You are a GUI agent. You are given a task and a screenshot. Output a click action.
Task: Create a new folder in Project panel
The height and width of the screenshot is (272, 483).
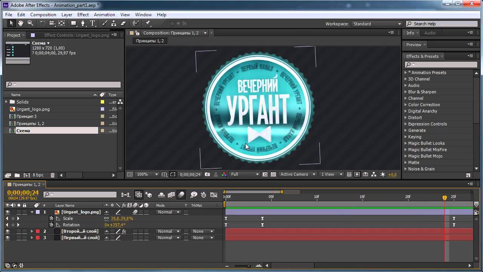click(x=17, y=175)
